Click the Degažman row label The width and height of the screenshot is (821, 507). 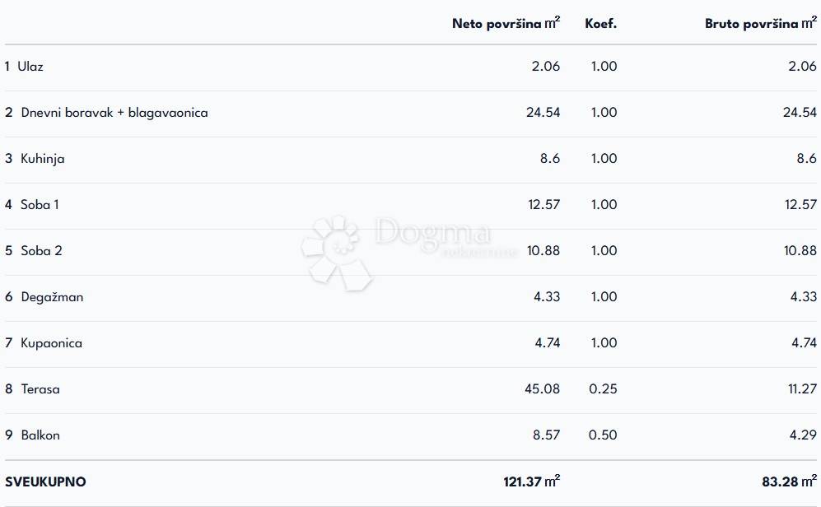pyautogui.click(x=52, y=297)
